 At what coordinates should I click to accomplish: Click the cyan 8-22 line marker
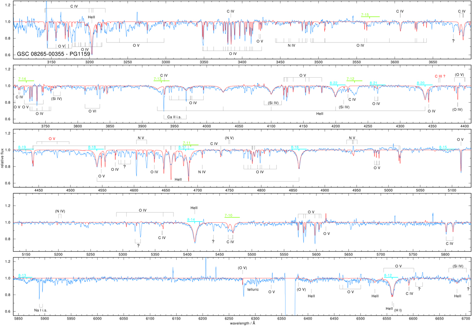(334, 83)
